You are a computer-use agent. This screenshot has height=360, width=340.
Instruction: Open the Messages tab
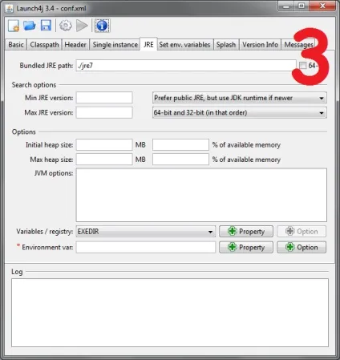pyautogui.click(x=298, y=45)
